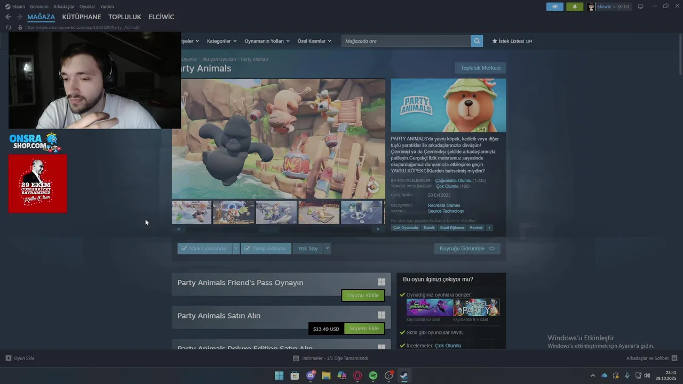This screenshot has height=384, width=683.
Task: Click the Çok Oyunculu tag
Action: click(406, 228)
